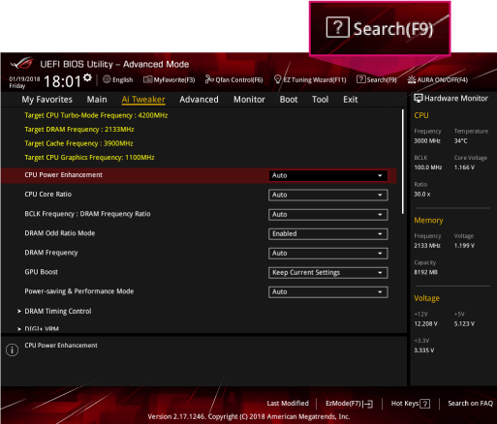497x424 pixels.
Task: Click the EzMode exit arrow icon
Action: [368, 404]
